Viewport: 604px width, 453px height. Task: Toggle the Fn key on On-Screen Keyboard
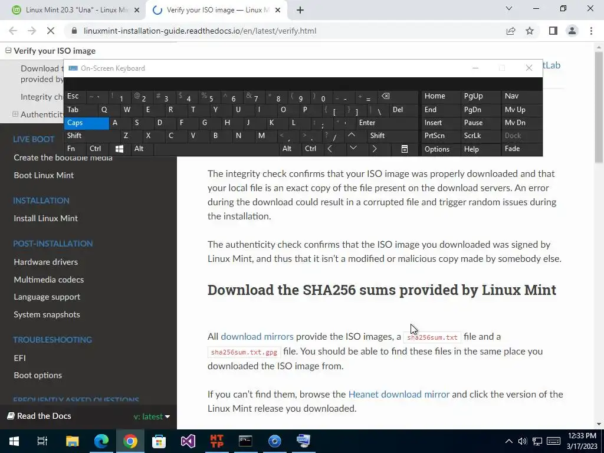[x=75, y=149]
